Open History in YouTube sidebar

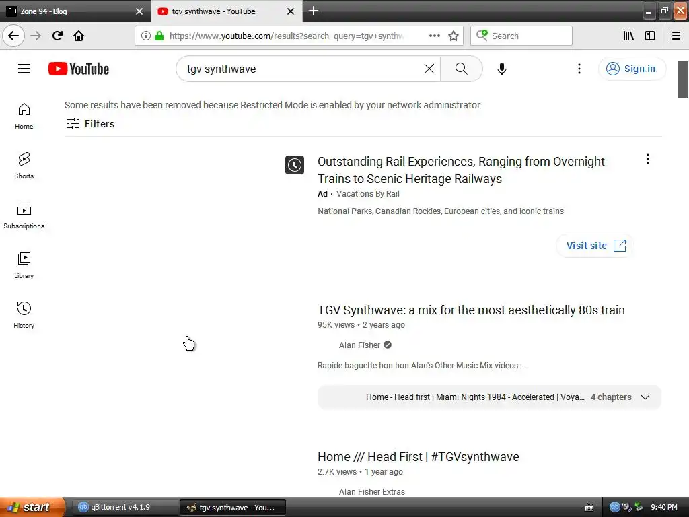point(24,315)
